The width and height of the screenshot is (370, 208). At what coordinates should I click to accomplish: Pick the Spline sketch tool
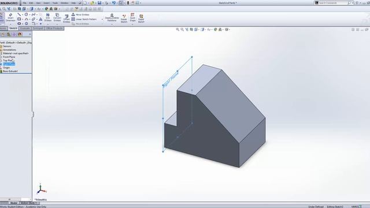tap(34, 14)
